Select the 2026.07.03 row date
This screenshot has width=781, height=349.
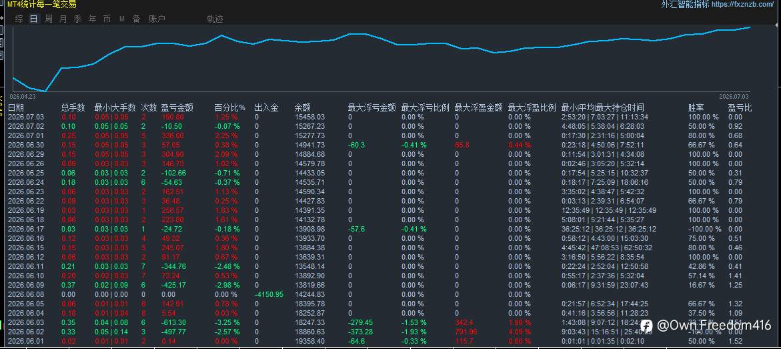tap(26, 117)
